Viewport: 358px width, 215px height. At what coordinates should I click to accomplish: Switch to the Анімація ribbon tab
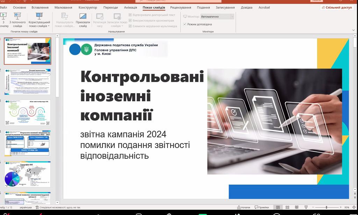130,8
